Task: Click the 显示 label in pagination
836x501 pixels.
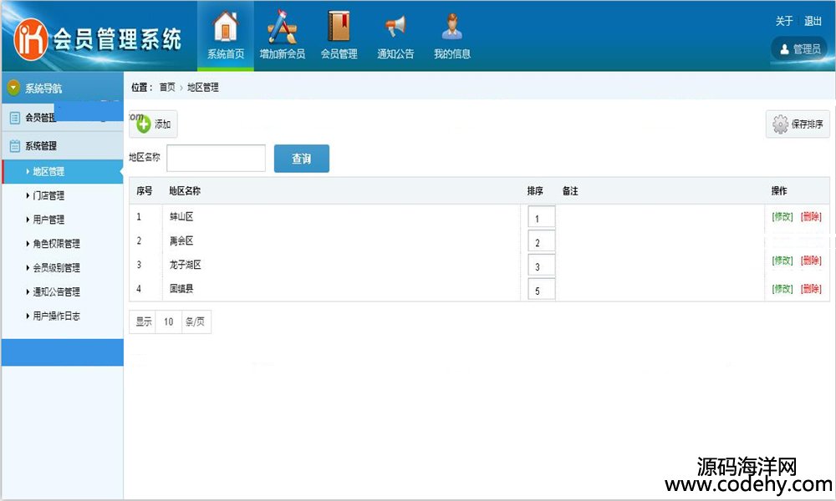Action: pos(144,321)
